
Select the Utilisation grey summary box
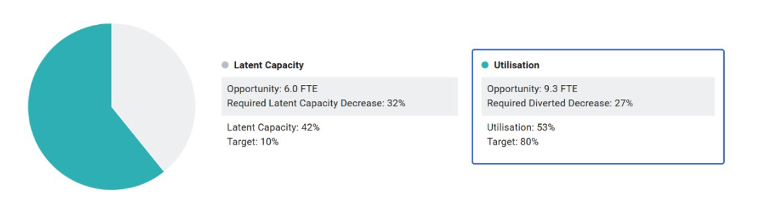click(x=598, y=96)
